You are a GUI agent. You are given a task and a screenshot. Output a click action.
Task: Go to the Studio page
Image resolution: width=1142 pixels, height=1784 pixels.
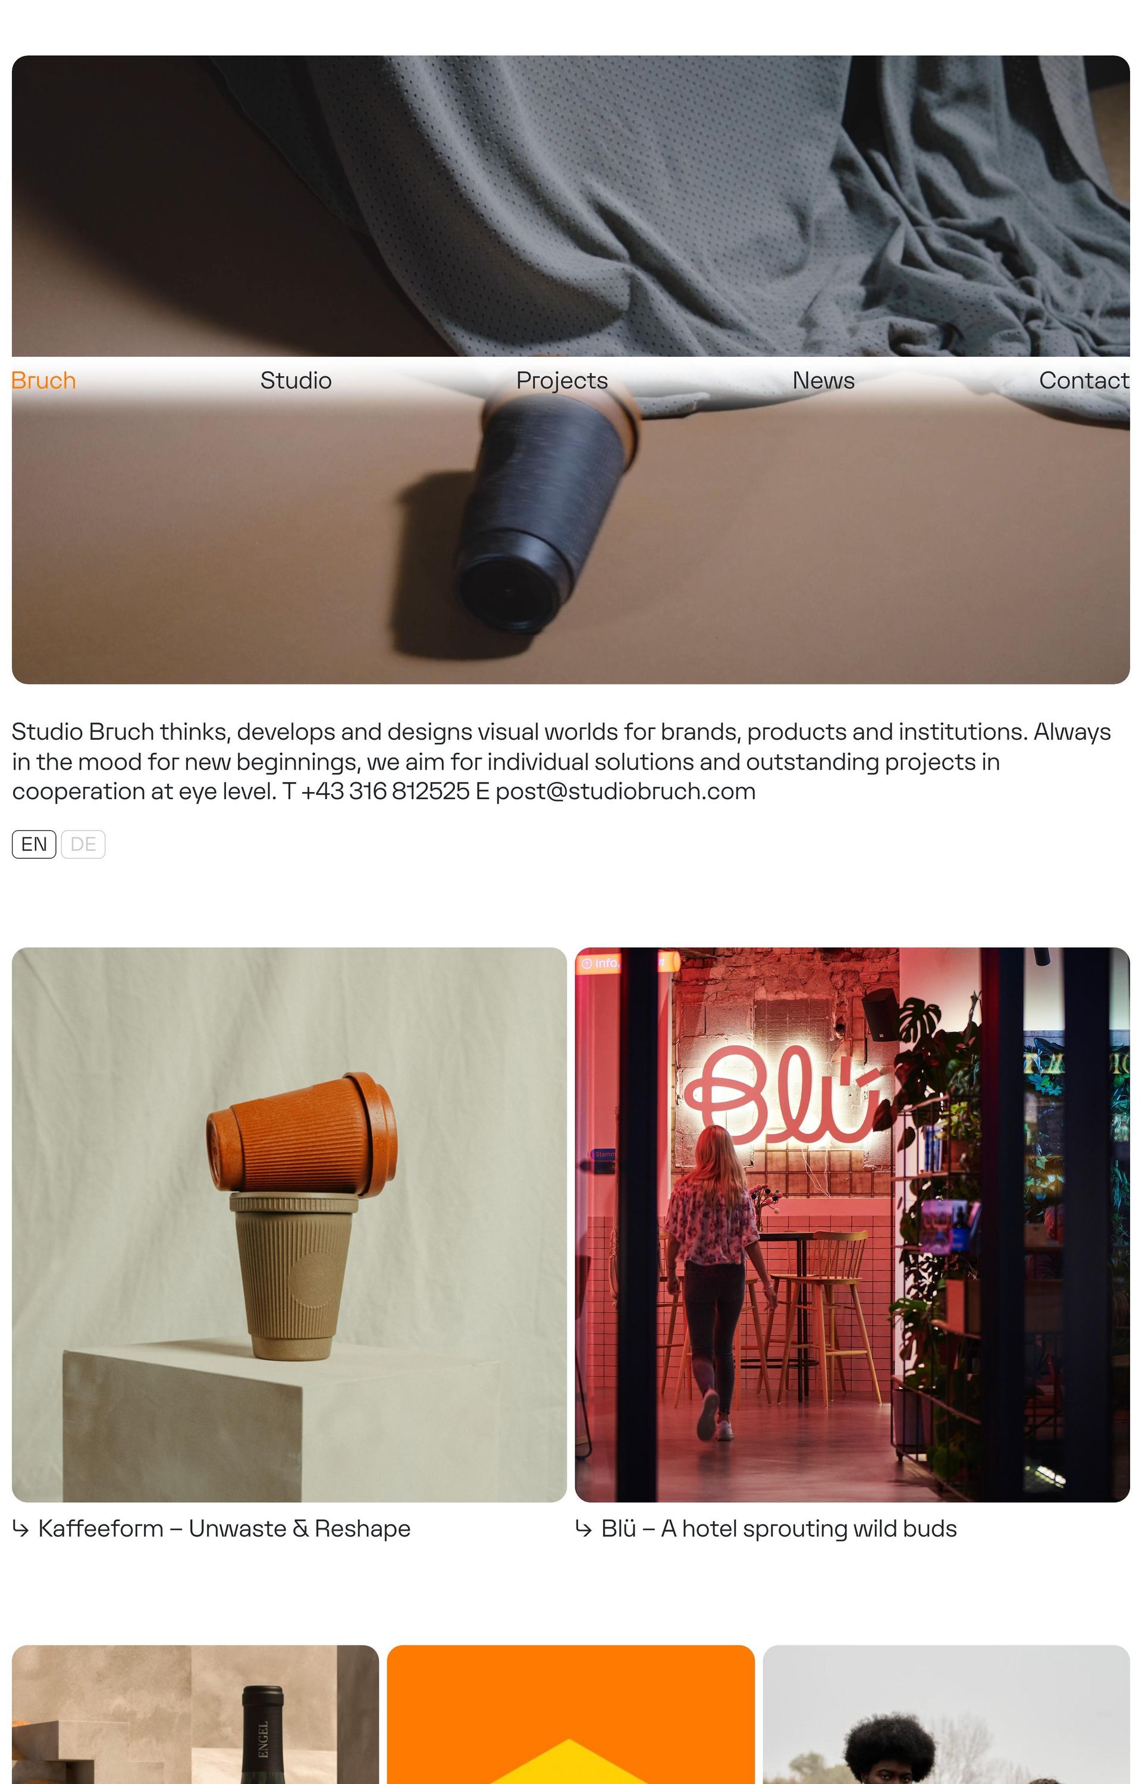296,380
